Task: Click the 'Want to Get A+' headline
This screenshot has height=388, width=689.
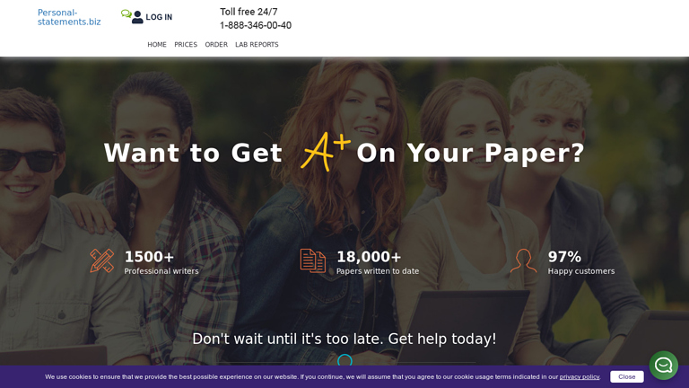Action: tap(193, 154)
